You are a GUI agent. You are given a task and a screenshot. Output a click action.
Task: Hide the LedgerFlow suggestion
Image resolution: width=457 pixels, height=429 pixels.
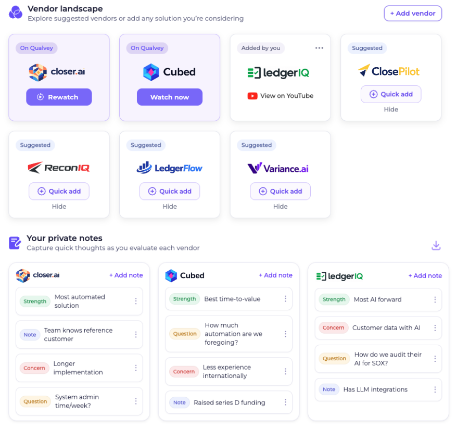(170, 206)
